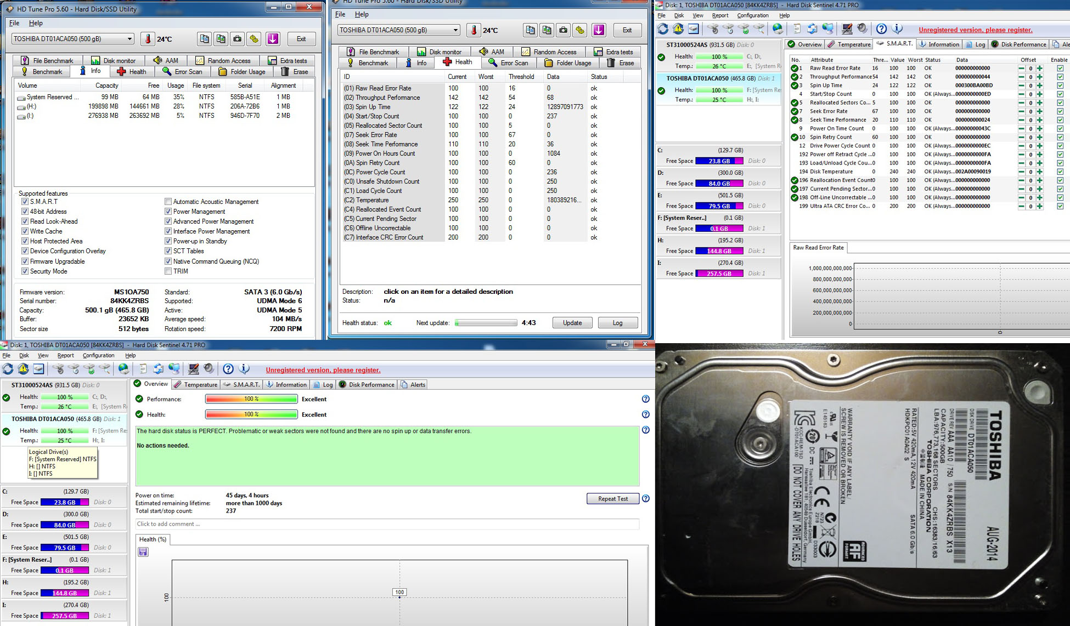The height and width of the screenshot is (626, 1070).
Task: Uncheck Enable box for Raw Read Error Rate
Action: tap(1060, 69)
